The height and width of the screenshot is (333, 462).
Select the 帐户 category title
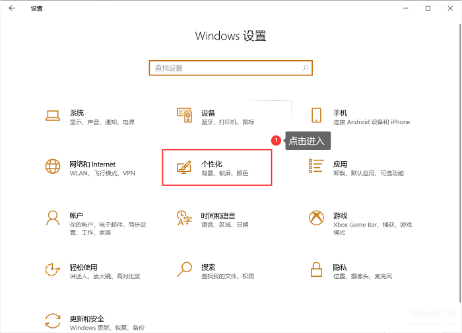pyautogui.click(x=77, y=215)
